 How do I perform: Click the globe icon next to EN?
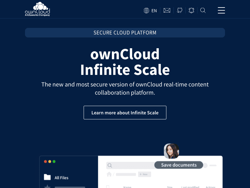(146, 10)
